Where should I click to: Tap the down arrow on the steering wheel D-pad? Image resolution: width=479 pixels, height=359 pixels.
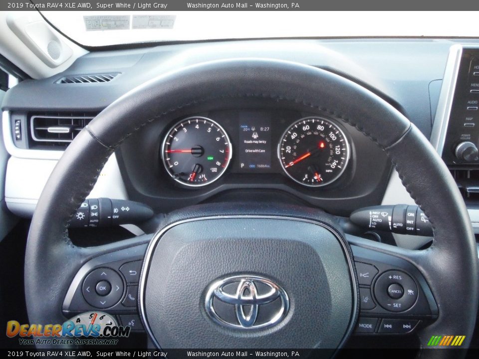pos(103,303)
